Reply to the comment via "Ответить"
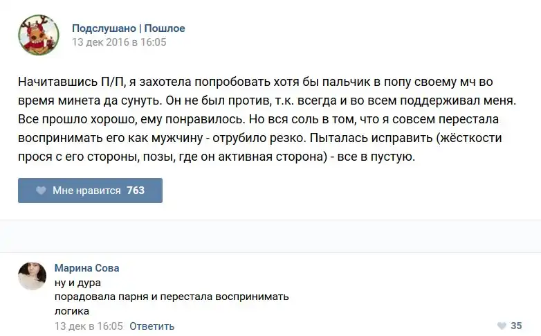The width and height of the screenshot is (541, 336). click(152, 326)
